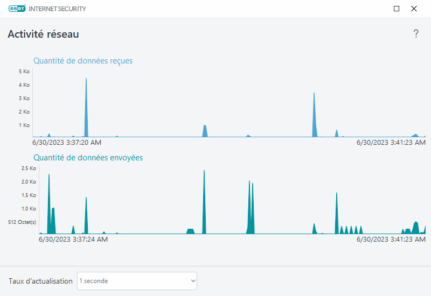Close the ESET Internet Security window
Viewport: 431px width, 296px height.
pos(414,9)
